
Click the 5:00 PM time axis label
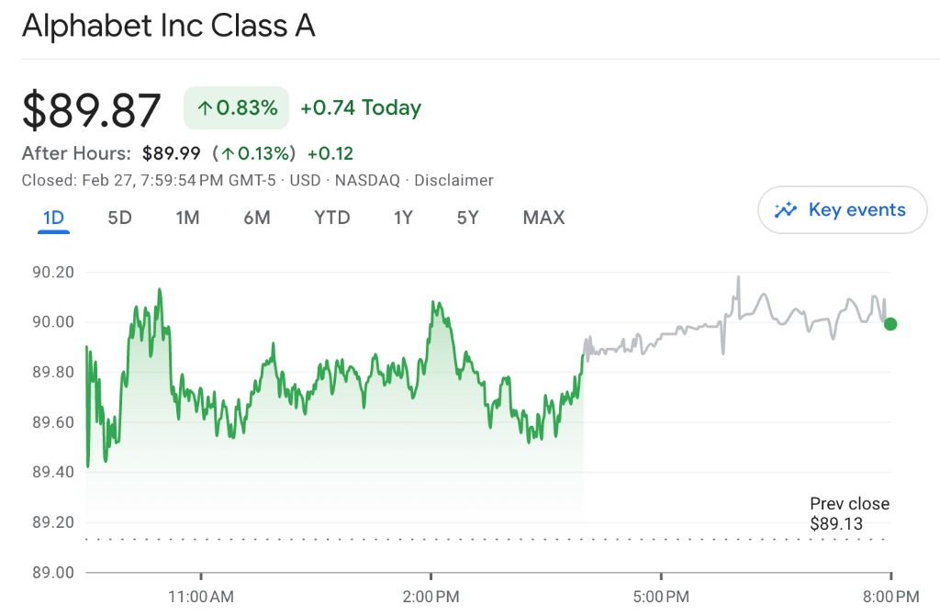(661, 597)
